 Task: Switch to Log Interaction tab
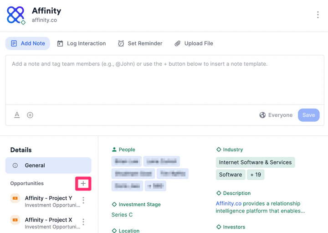82,43
